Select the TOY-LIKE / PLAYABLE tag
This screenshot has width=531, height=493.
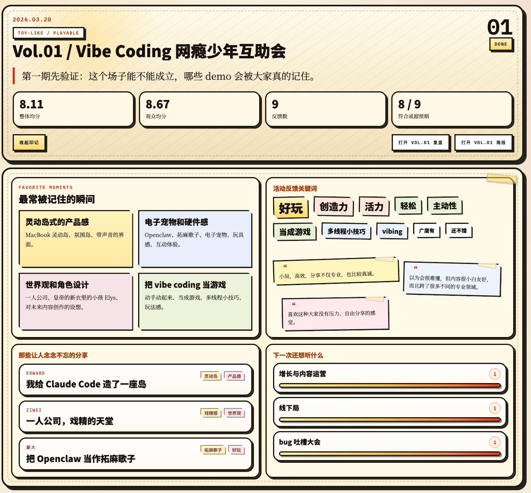click(x=48, y=33)
